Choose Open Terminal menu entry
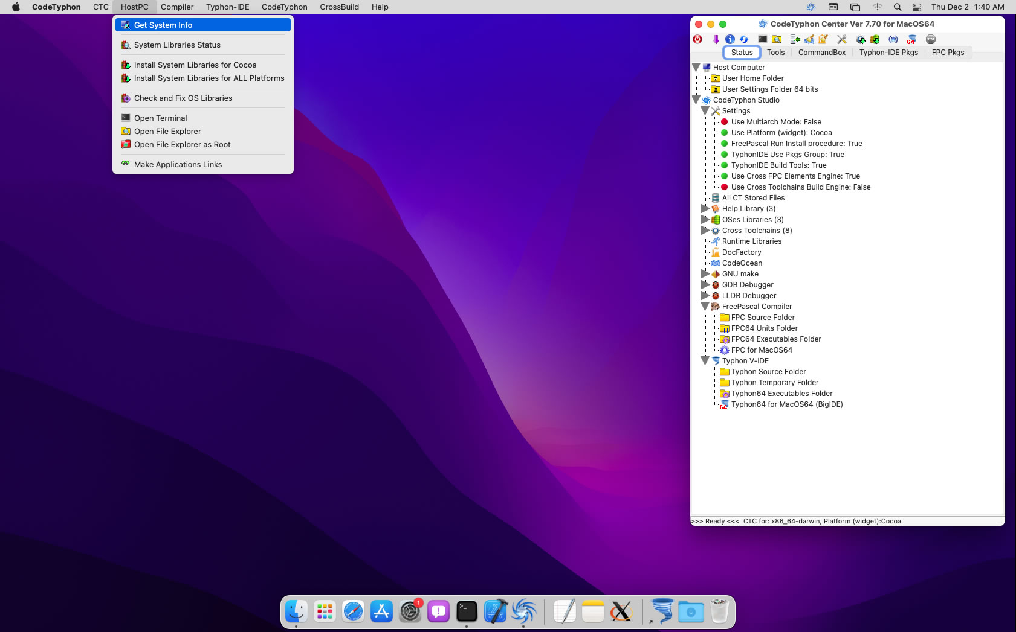The height and width of the screenshot is (632, 1016). pos(203,118)
